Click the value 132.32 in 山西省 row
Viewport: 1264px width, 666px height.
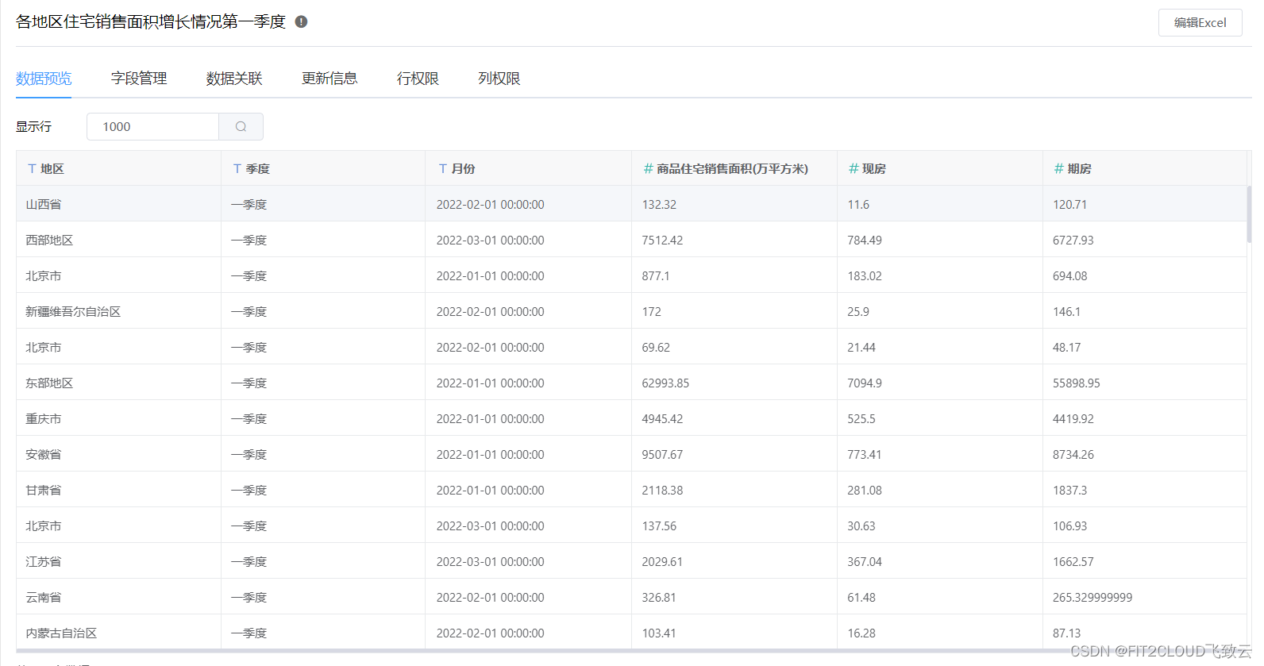(x=659, y=204)
